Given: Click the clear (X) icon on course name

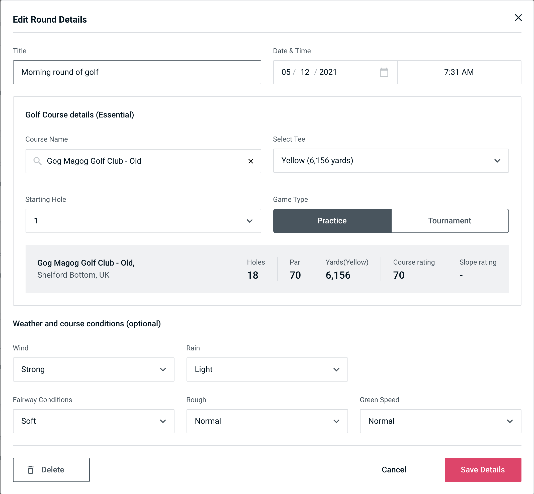Looking at the screenshot, I should click(252, 161).
